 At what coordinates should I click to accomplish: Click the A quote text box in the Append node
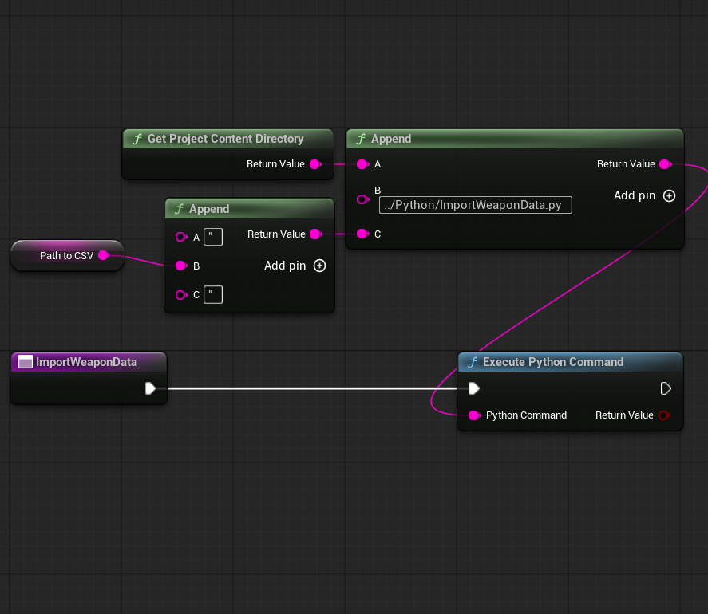[213, 237]
